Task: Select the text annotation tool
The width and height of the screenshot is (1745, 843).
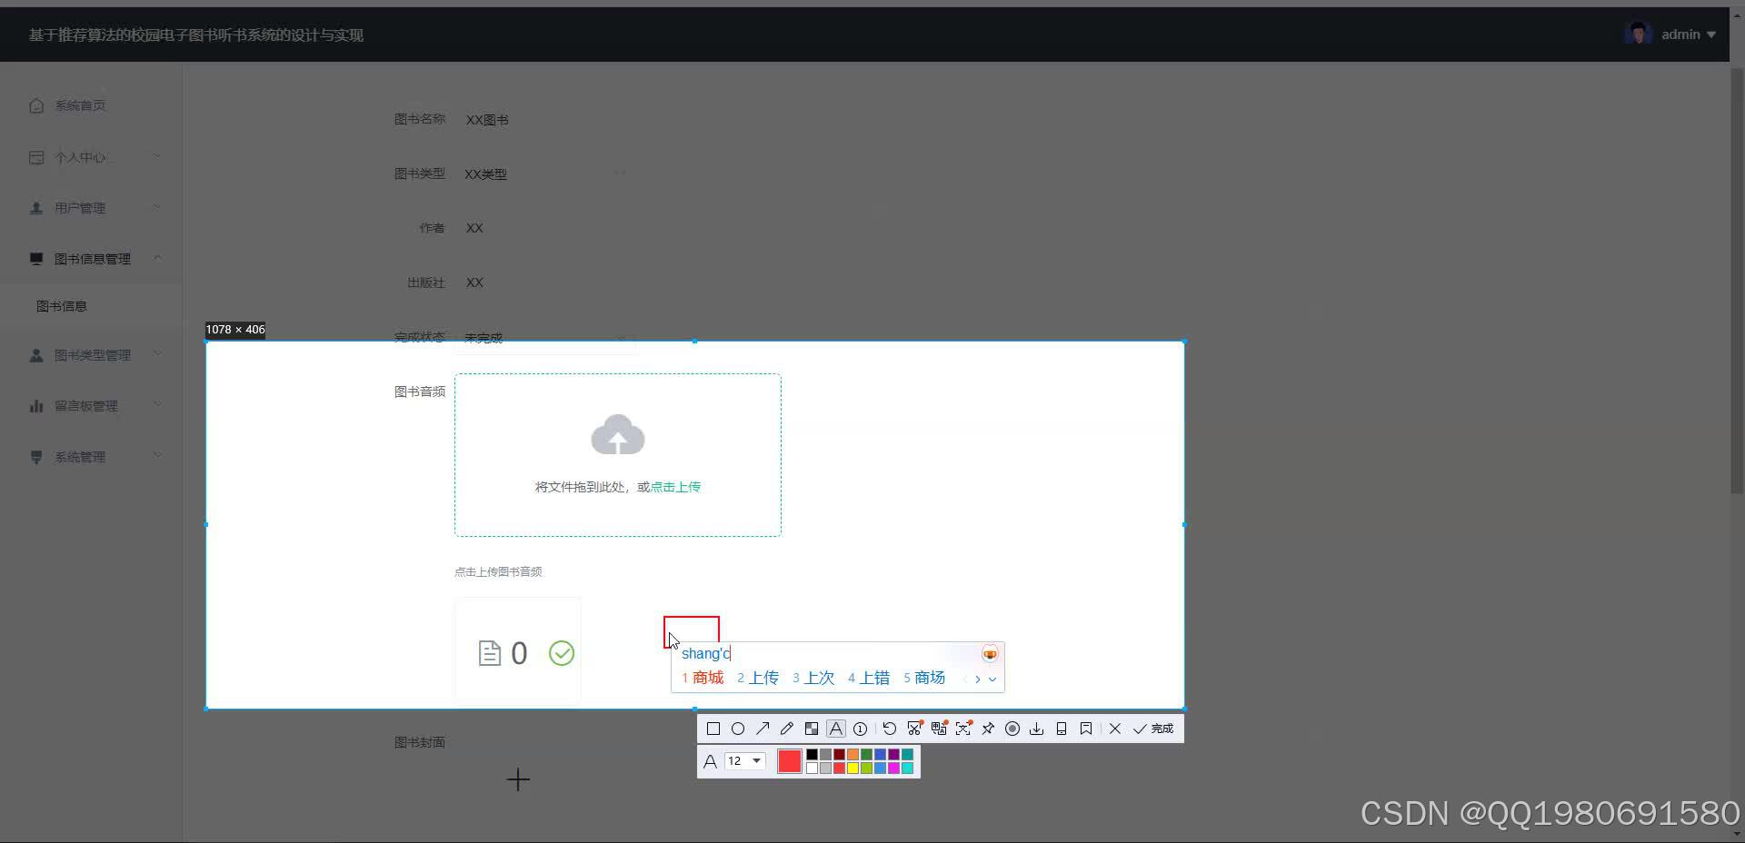Action: (836, 729)
